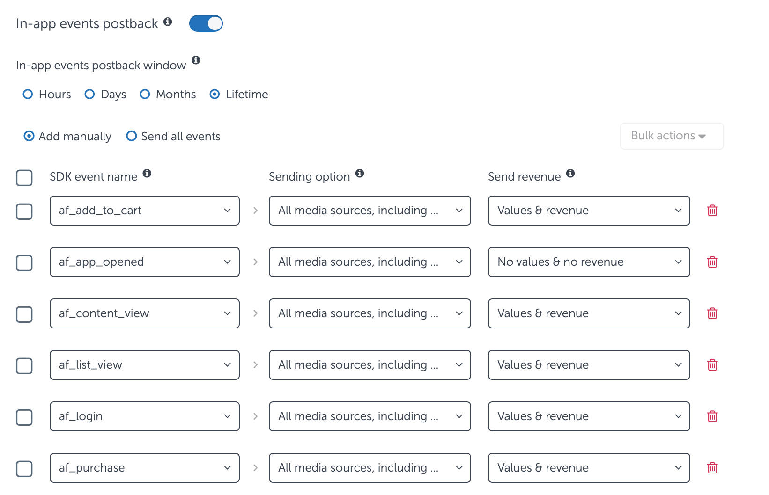Check the af_add_to_cart row checkbox
The width and height of the screenshot is (769, 495).
[x=24, y=211]
